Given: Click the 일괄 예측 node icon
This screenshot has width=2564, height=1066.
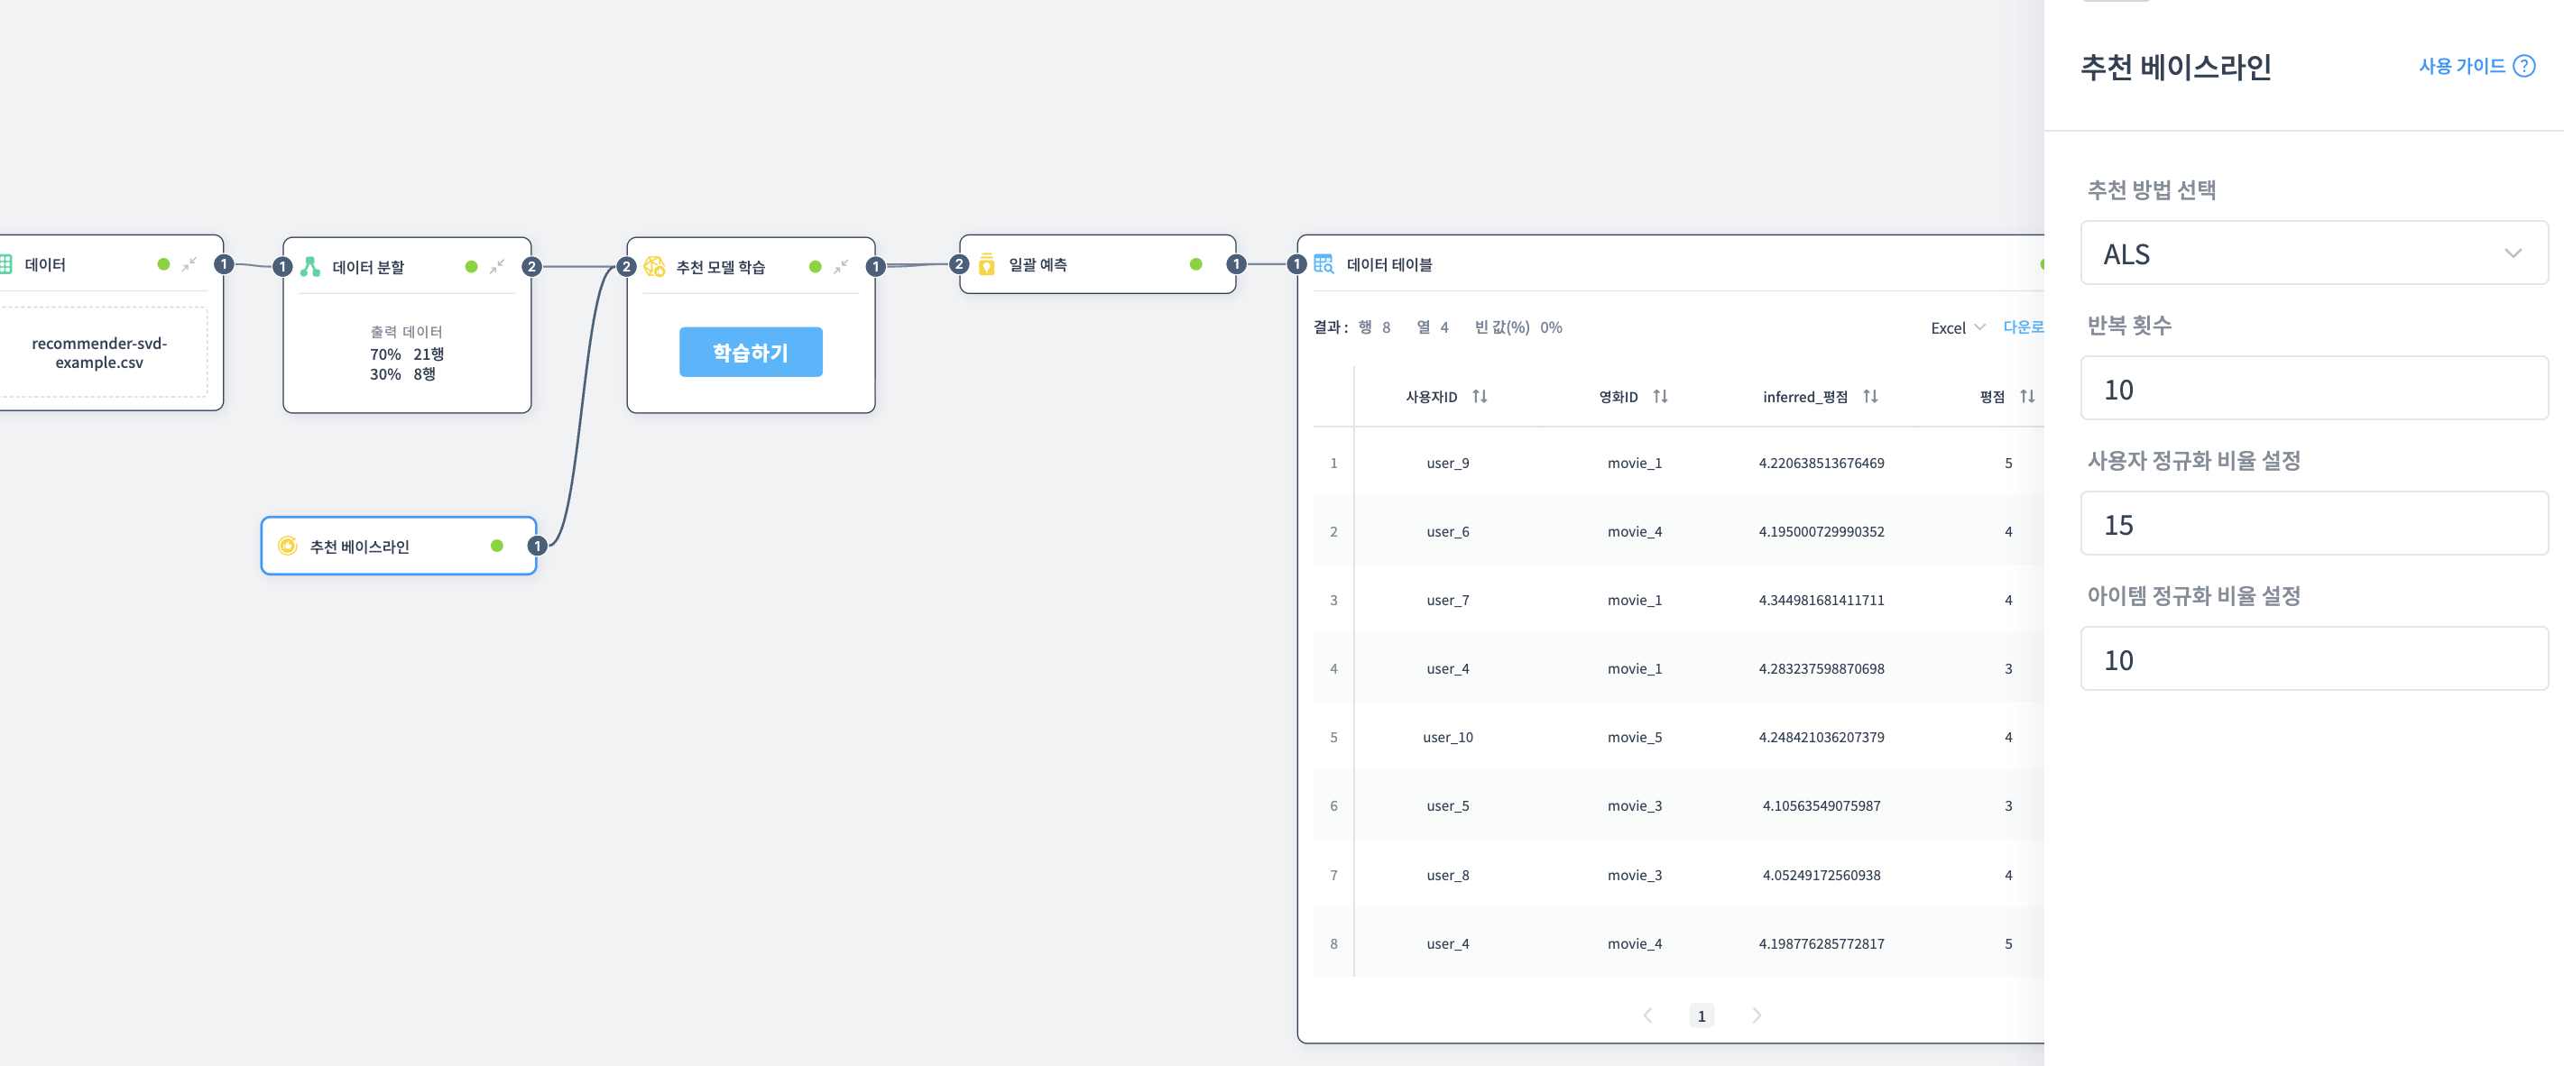Looking at the screenshot, I should [986, 263].
